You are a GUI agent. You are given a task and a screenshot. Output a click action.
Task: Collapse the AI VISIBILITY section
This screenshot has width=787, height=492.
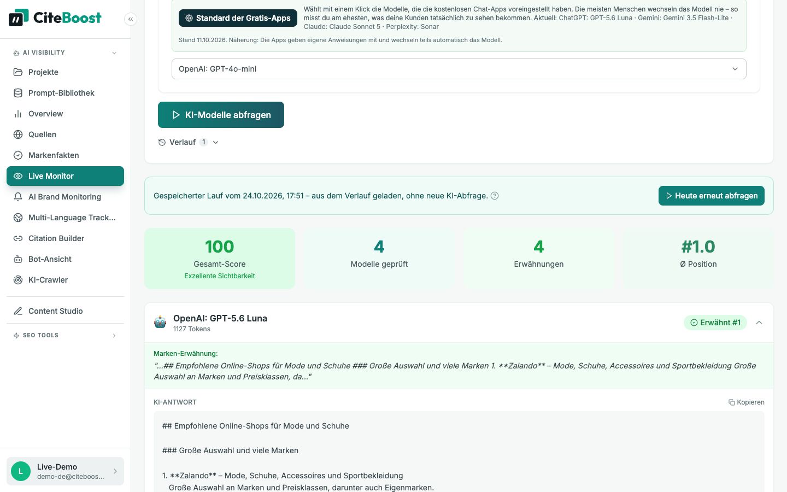click(65, 52)
